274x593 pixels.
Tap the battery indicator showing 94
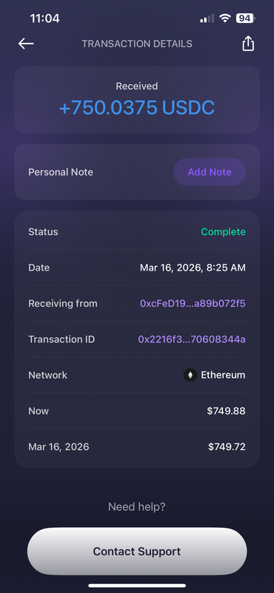coord(246,18)
